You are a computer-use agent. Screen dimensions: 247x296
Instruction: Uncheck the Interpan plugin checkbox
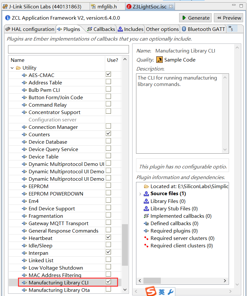[108, 252]
